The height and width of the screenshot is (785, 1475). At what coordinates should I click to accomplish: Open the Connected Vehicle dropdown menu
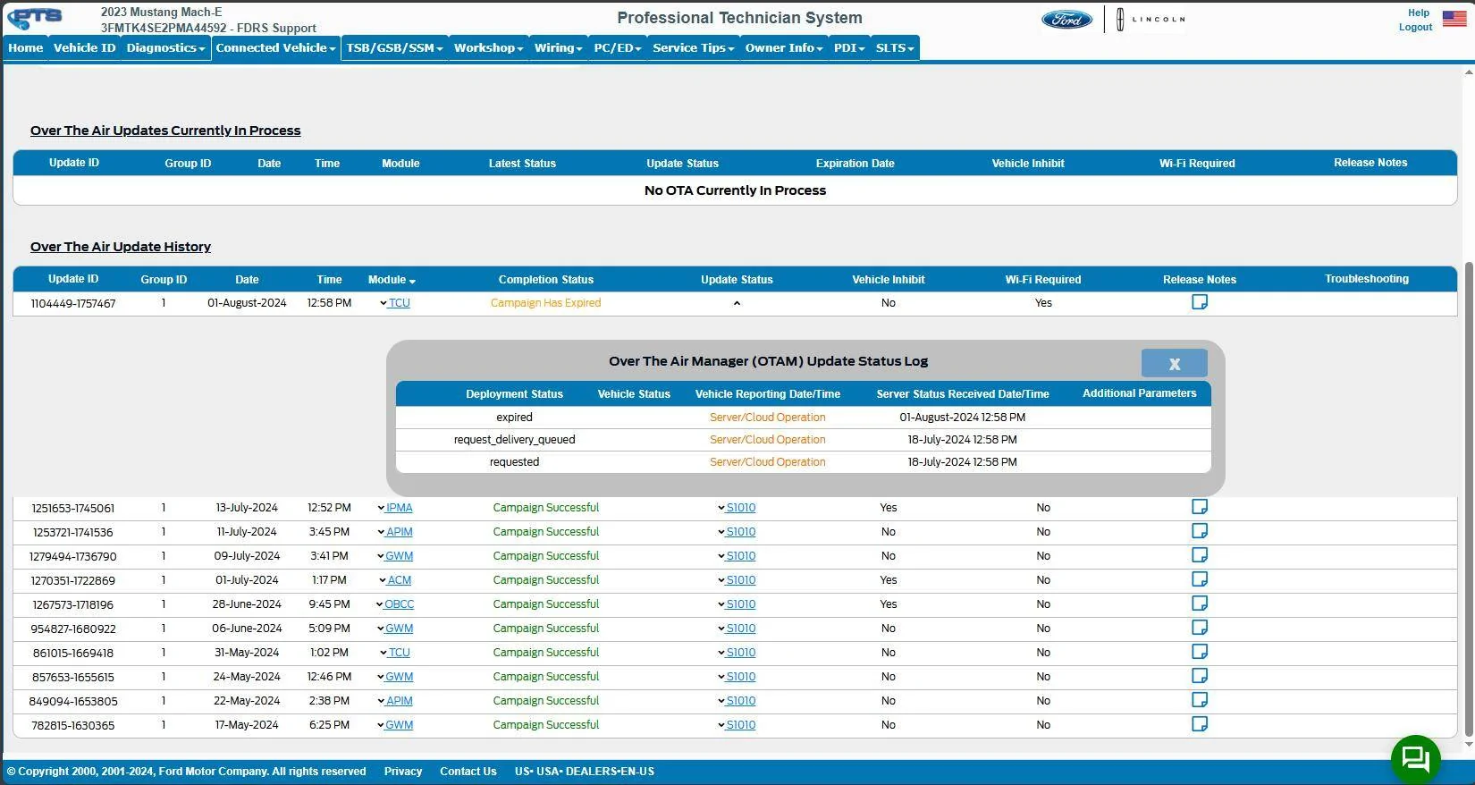pyautogui.click(x=275, y=48)
